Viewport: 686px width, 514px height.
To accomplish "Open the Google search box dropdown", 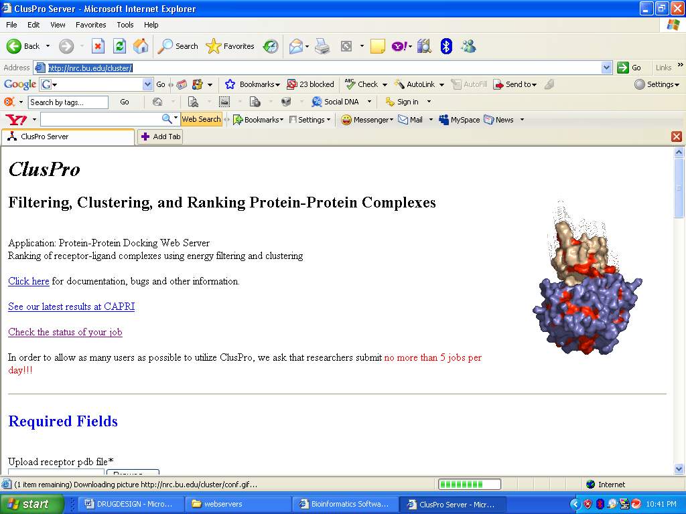I will point(148,84).
